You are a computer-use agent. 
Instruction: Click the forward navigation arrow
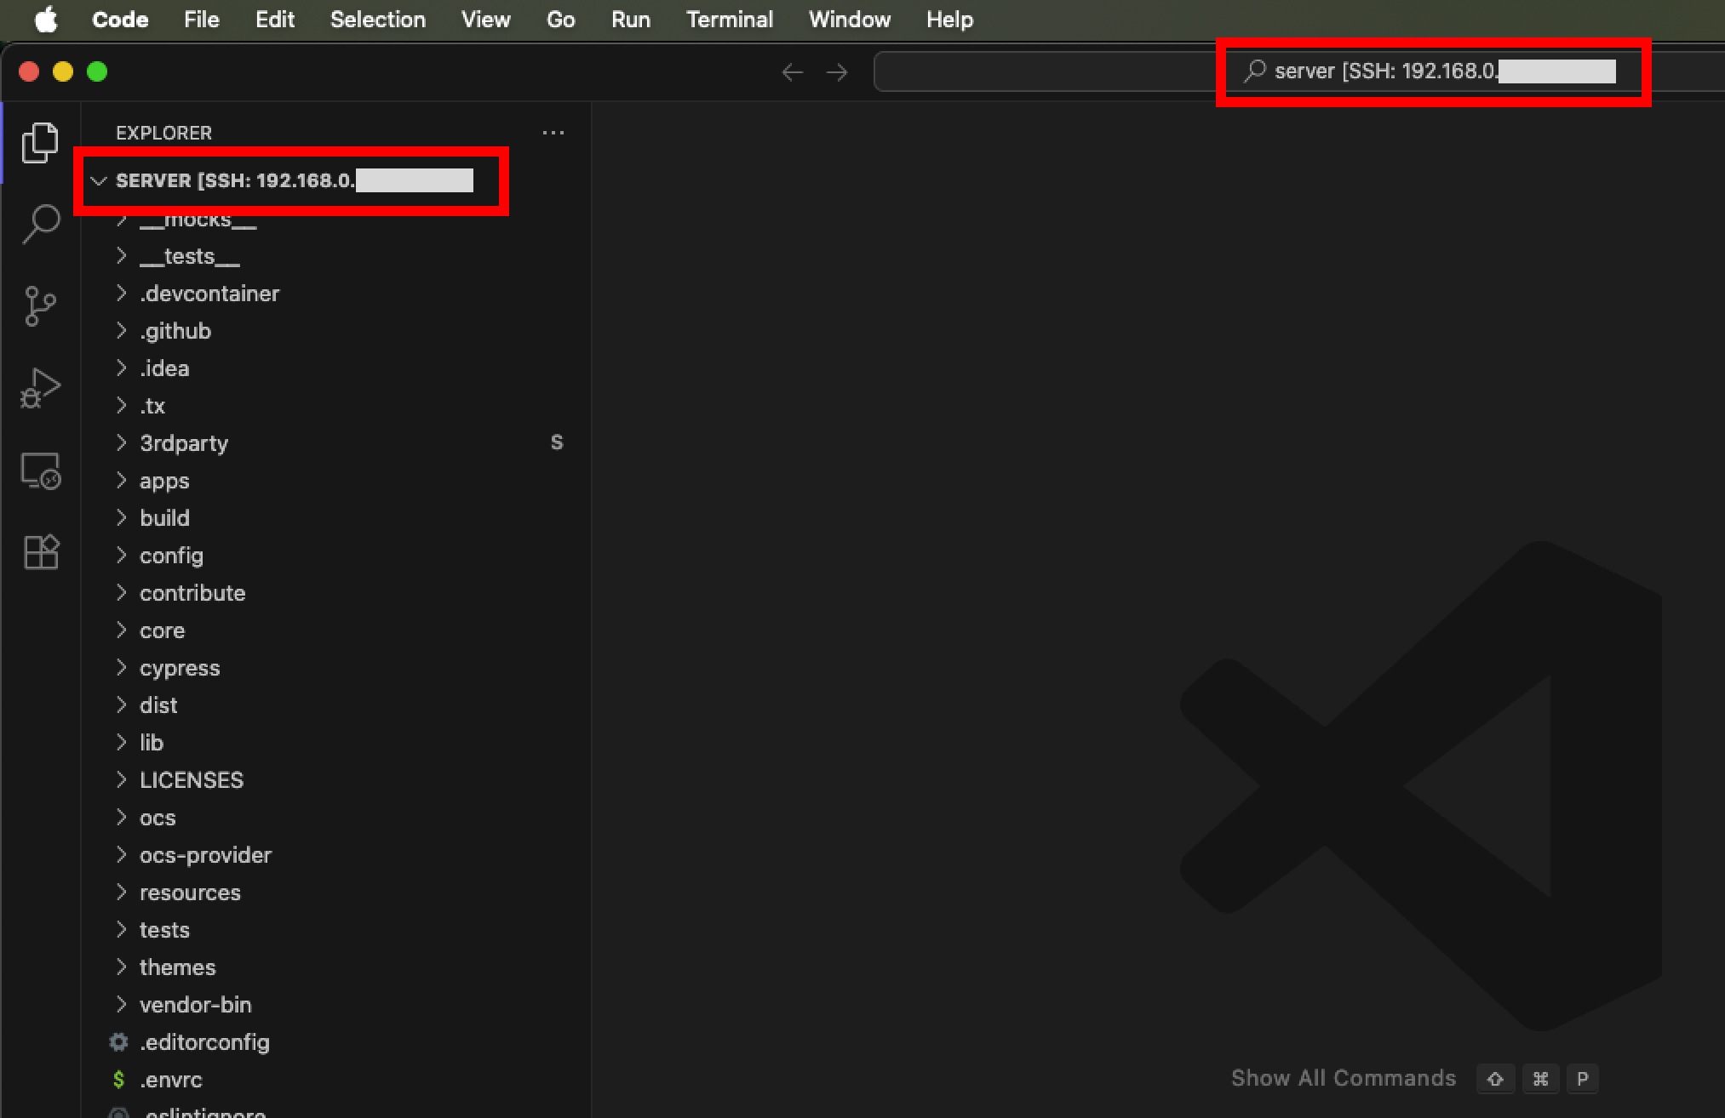tap(837, 72)
